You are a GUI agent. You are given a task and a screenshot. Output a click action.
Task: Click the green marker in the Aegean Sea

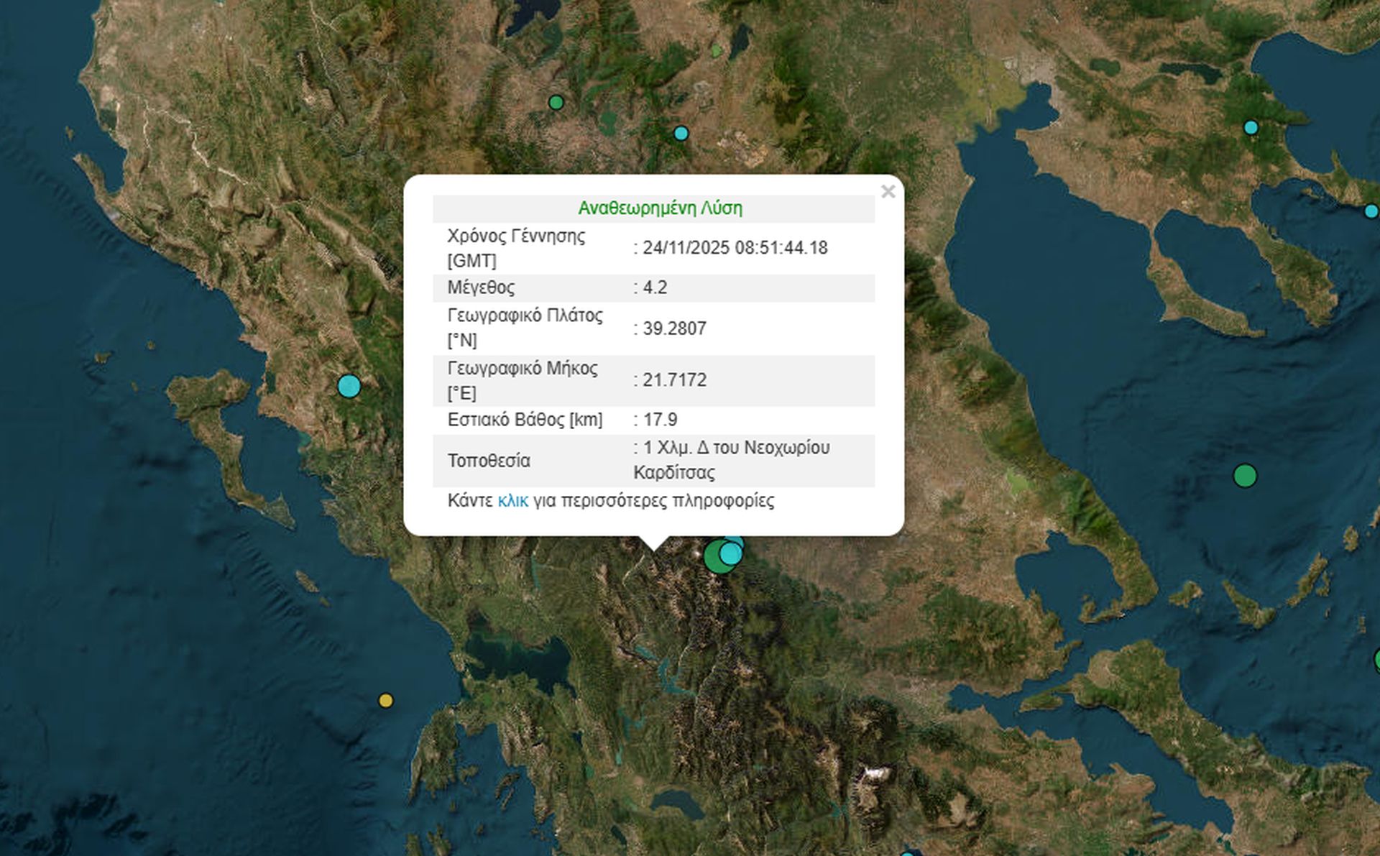pyautogui.click(x=1245, y=476)
